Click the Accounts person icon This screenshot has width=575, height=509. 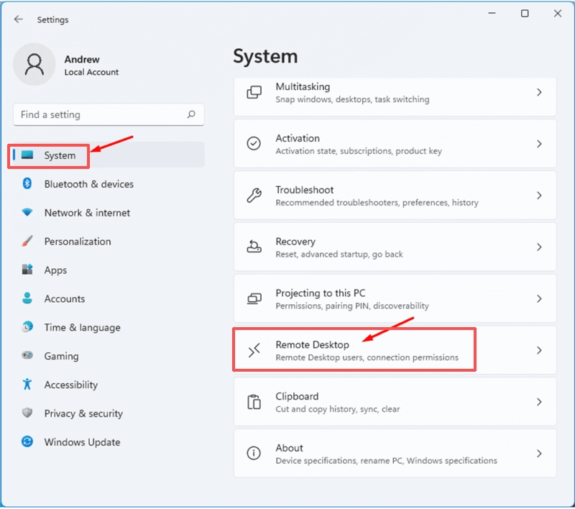point(27,298)
